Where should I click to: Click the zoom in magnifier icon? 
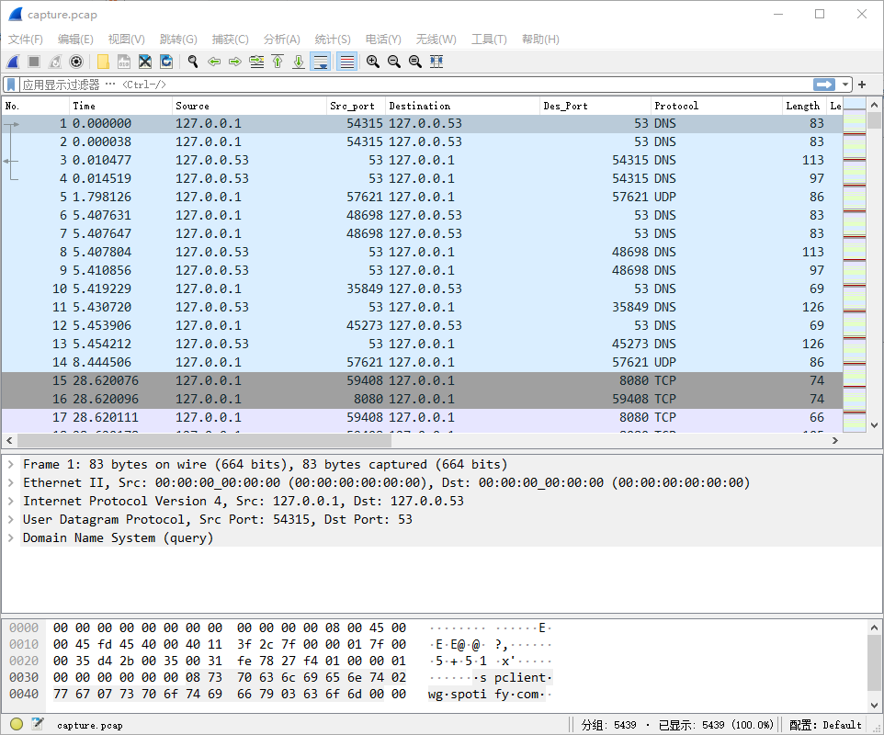tap(373, 62)
